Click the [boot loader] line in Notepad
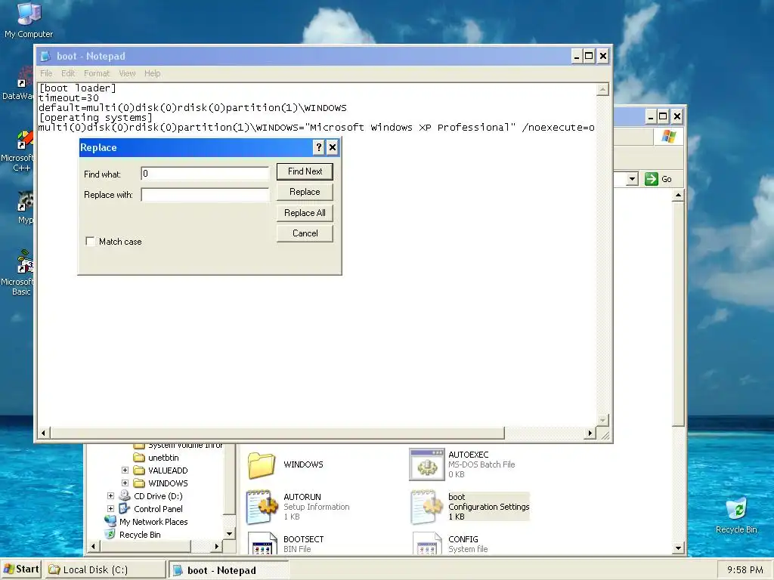This screenshot has height=580, width=774. [78, 88]
